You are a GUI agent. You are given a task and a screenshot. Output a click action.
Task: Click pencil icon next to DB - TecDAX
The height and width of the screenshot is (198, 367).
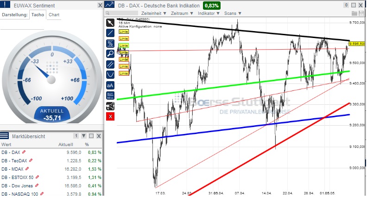point(31,160)
